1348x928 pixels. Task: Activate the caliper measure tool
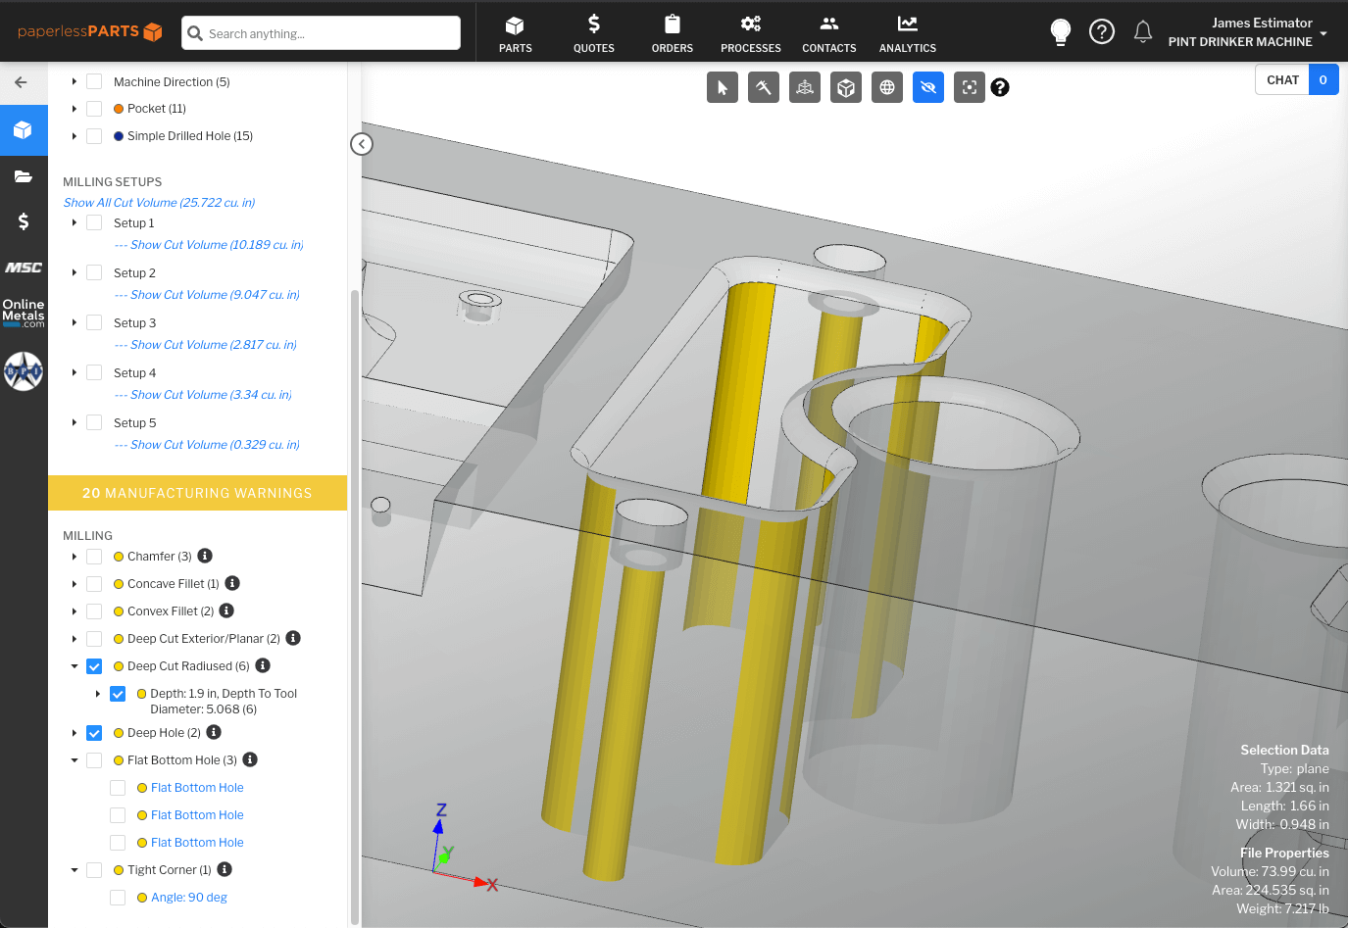[x=764, y=87]
